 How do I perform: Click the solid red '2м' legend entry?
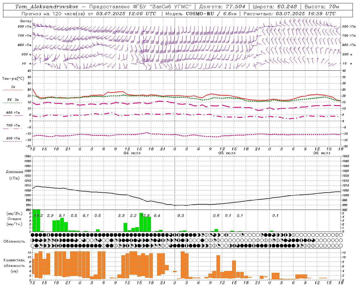coord(13,87)
